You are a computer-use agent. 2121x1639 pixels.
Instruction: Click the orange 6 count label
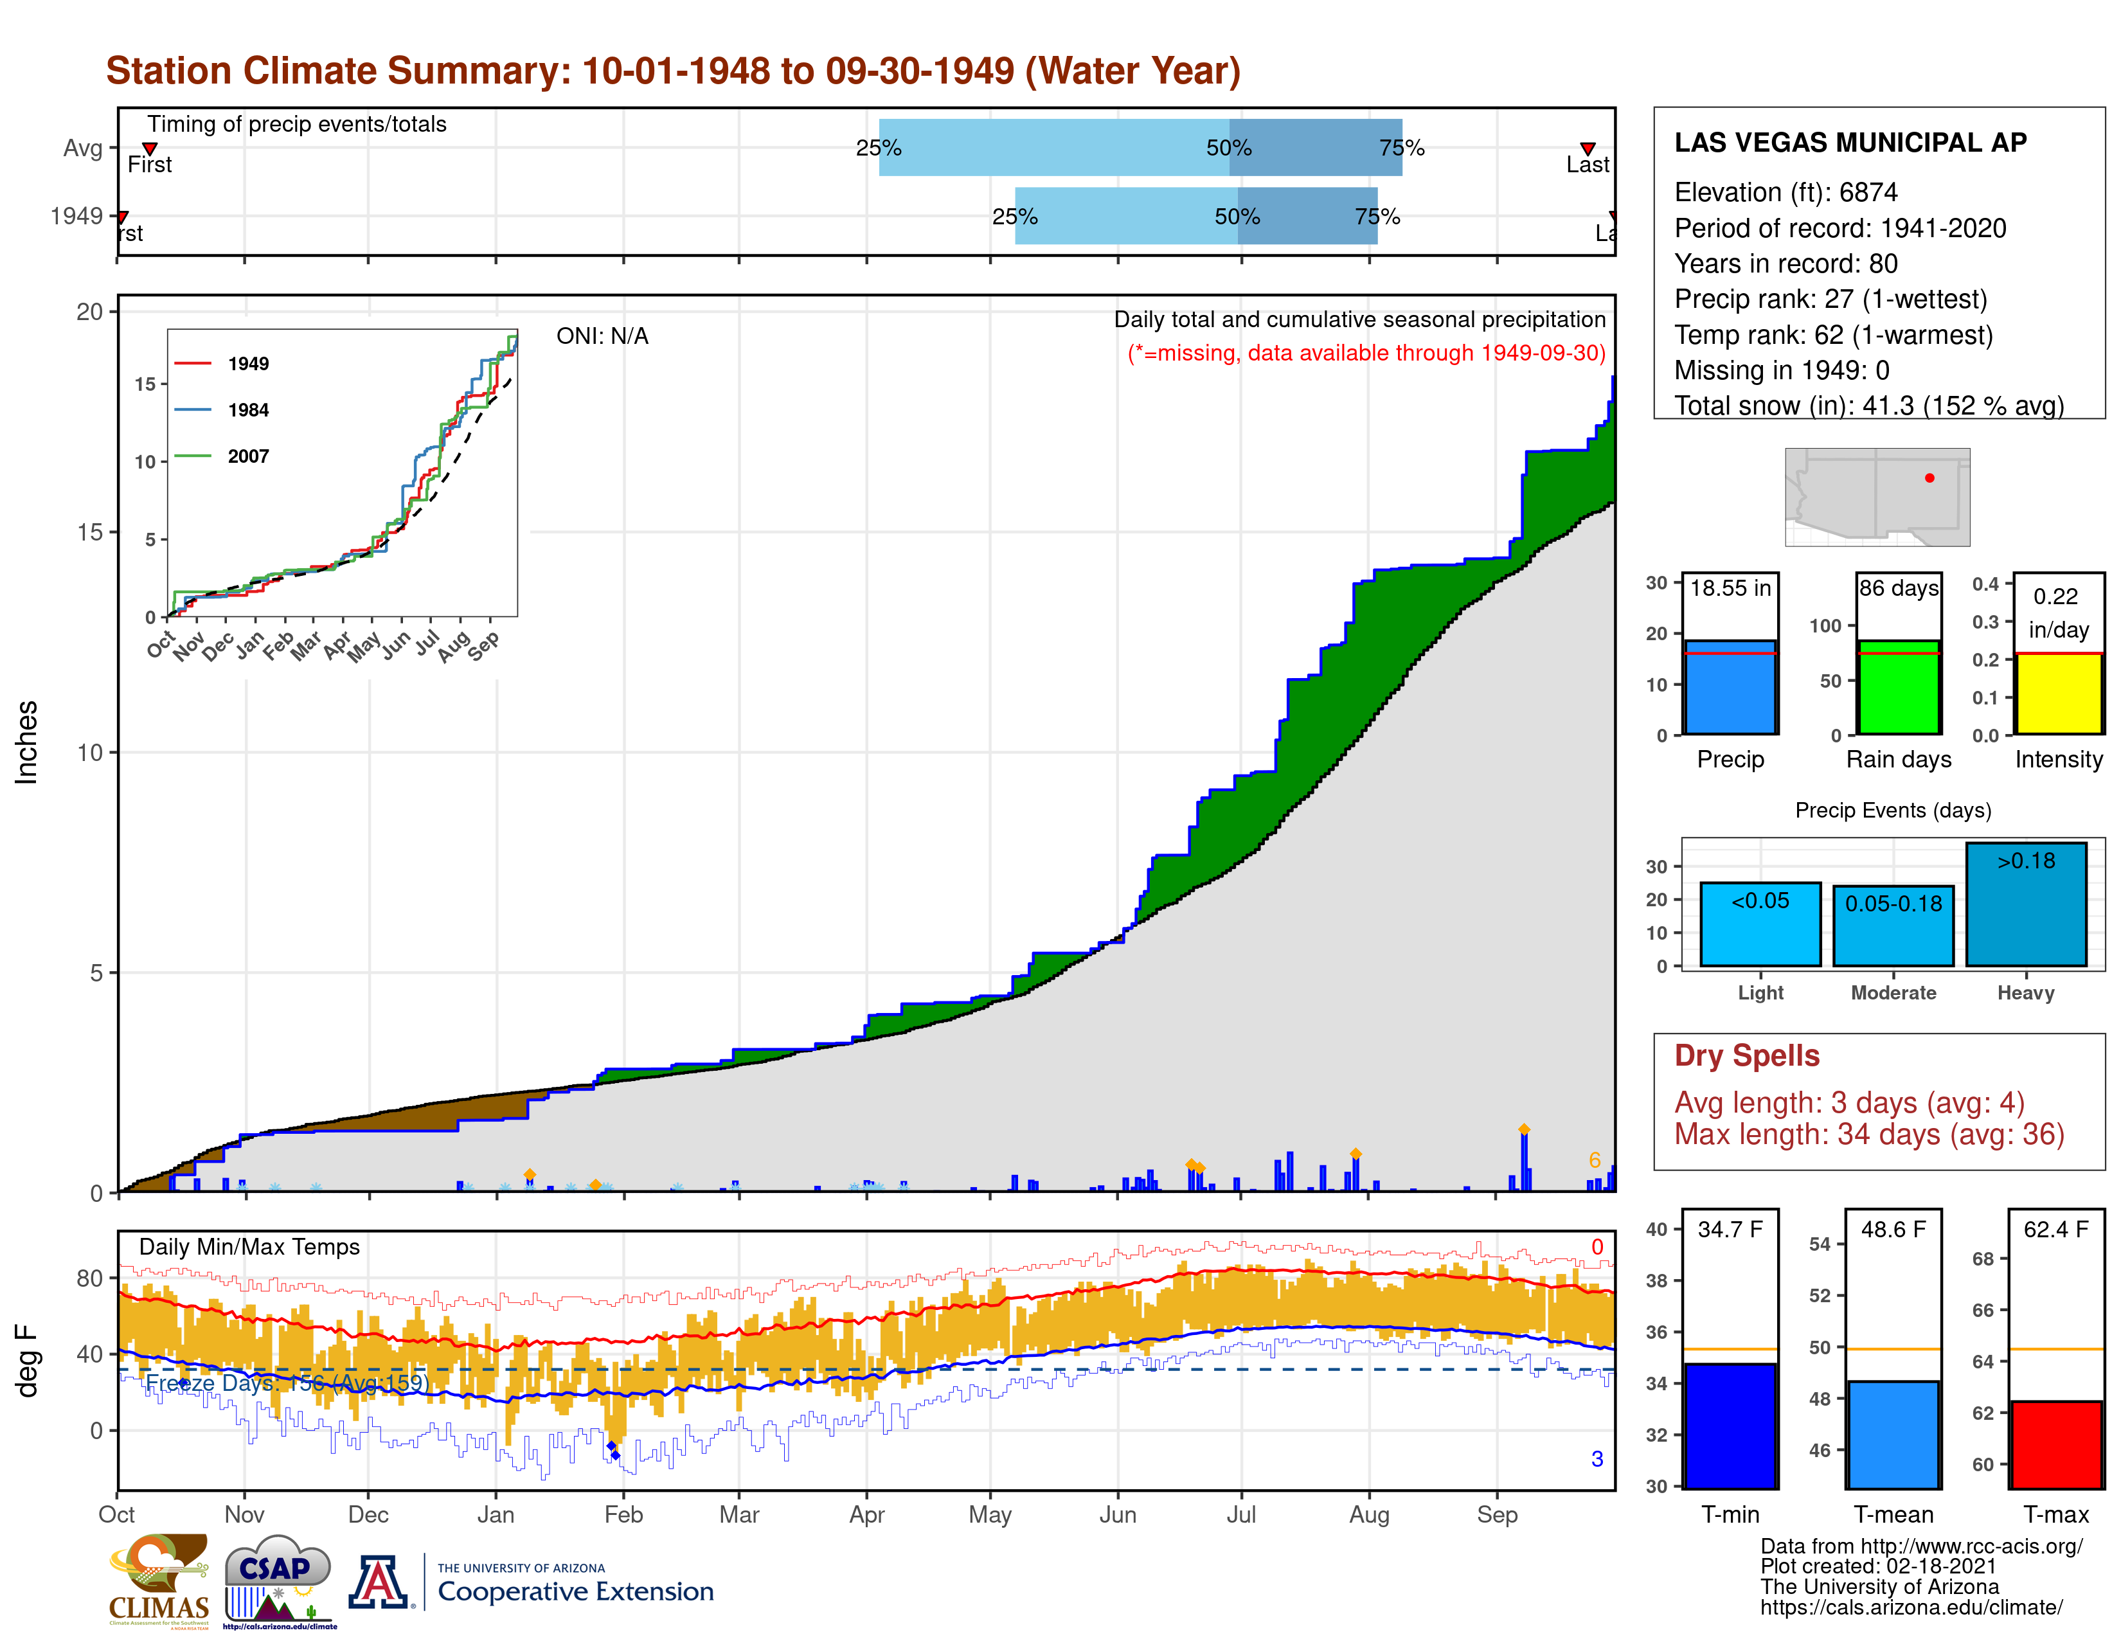pos(1595,1160)
